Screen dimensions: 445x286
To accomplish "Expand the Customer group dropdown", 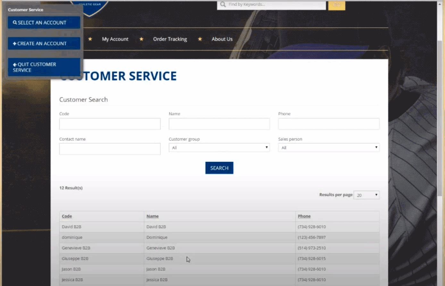I will point(219,148).
